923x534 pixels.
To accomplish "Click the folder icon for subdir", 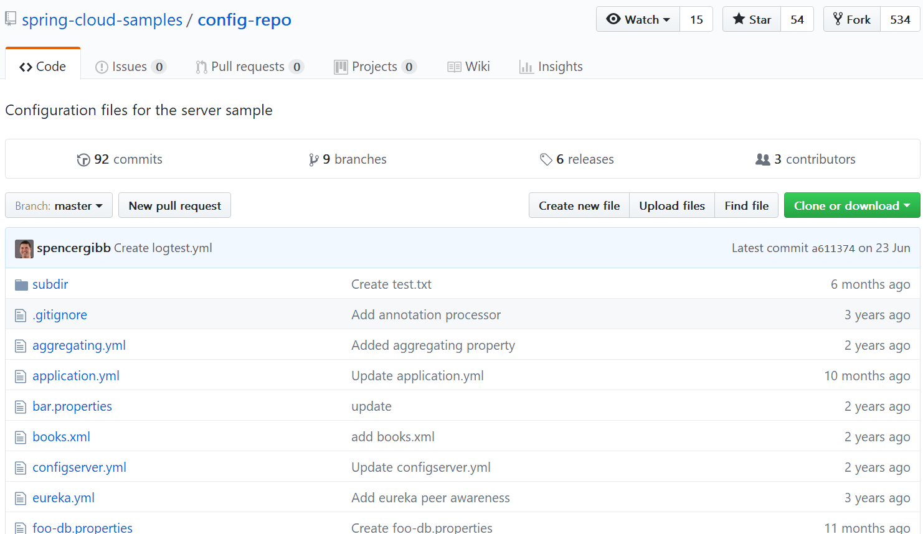I will click(x=22, y=285).
